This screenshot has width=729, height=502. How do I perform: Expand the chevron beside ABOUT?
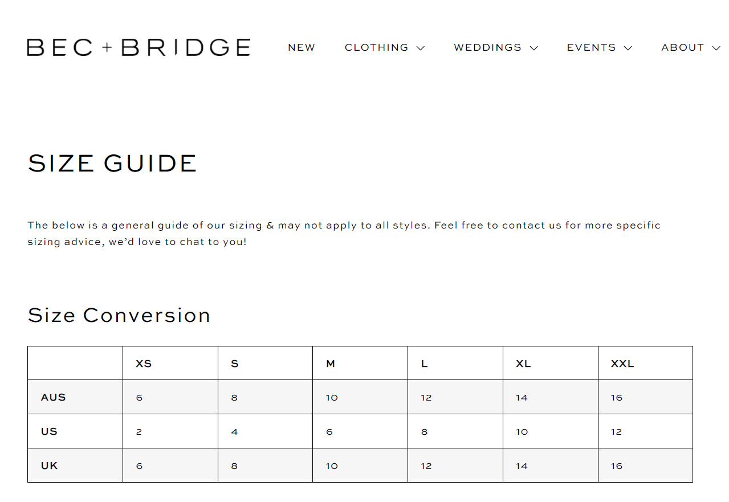click(716, 48)
